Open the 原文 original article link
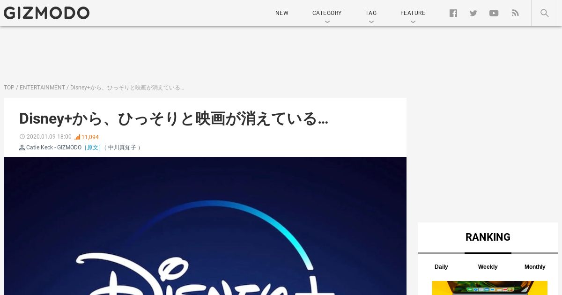This screenshot has height=295, width=562. pyautogui.click(x=93, y=147)
